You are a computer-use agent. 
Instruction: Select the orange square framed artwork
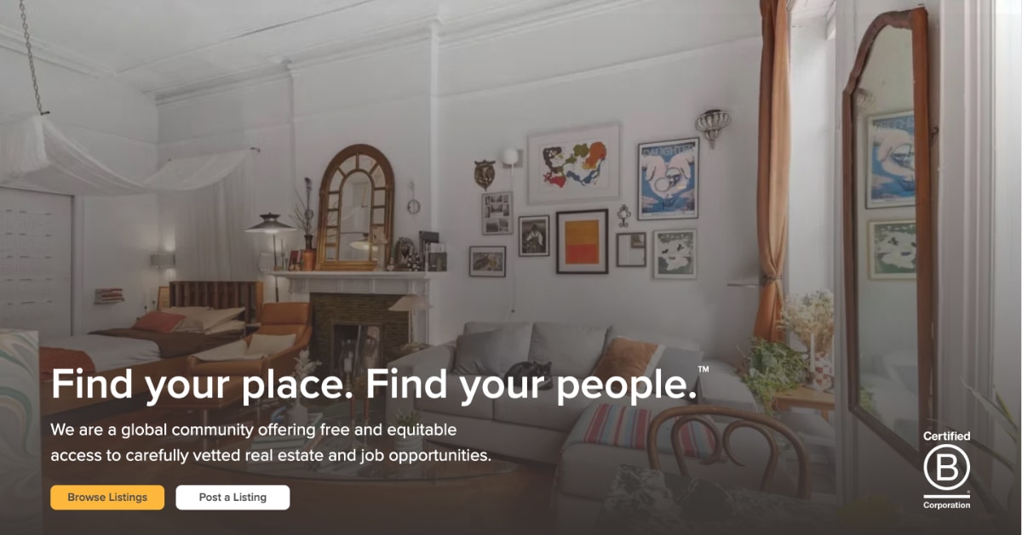click(583, 241)
